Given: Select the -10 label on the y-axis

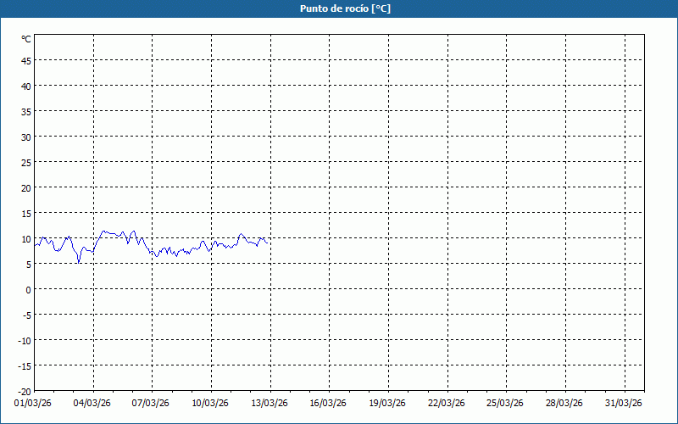Looking at the screenshot, I should (25, 340).
